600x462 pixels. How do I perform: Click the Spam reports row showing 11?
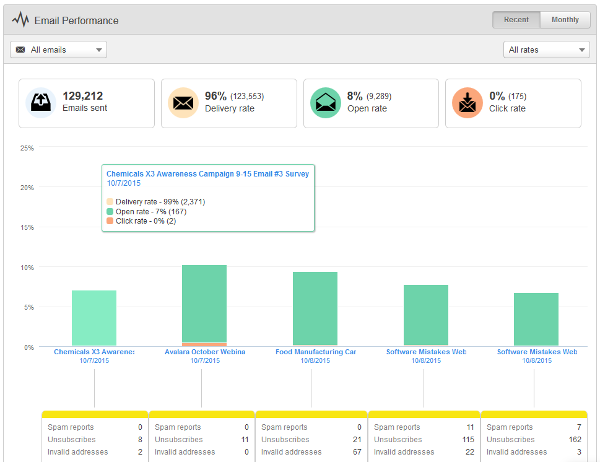click(x=424, y=427)
